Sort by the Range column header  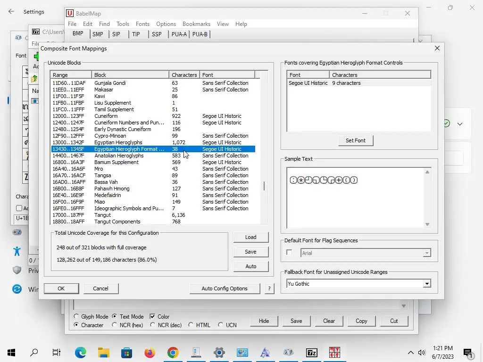coord(71,75)
